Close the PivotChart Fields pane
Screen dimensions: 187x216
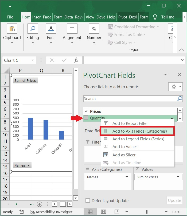(x=179, y=75)
